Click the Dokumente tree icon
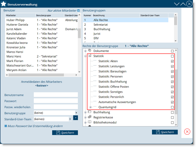The image size is (196, 147). coord(89,50)
